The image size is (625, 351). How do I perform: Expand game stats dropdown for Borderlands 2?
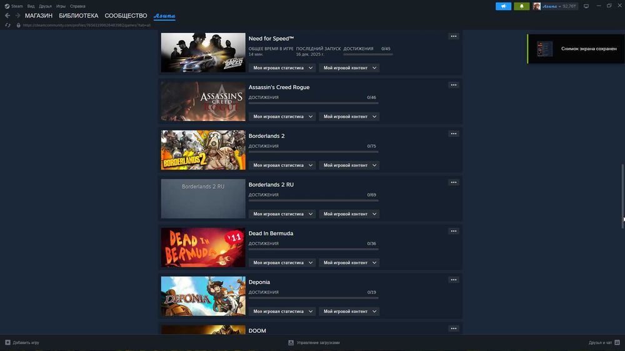point(282,165)
